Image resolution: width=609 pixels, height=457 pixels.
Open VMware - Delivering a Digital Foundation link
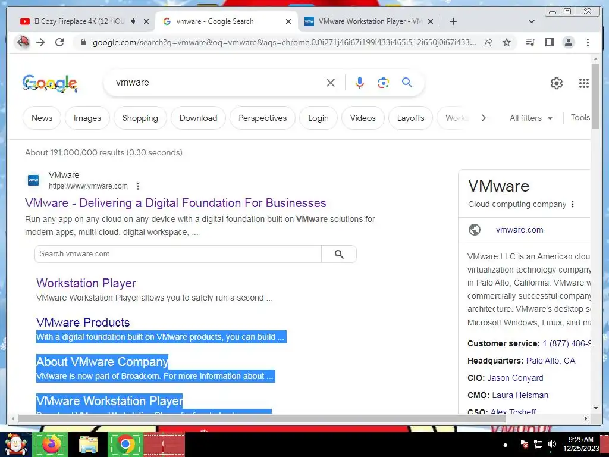click(x=175, y=203)
